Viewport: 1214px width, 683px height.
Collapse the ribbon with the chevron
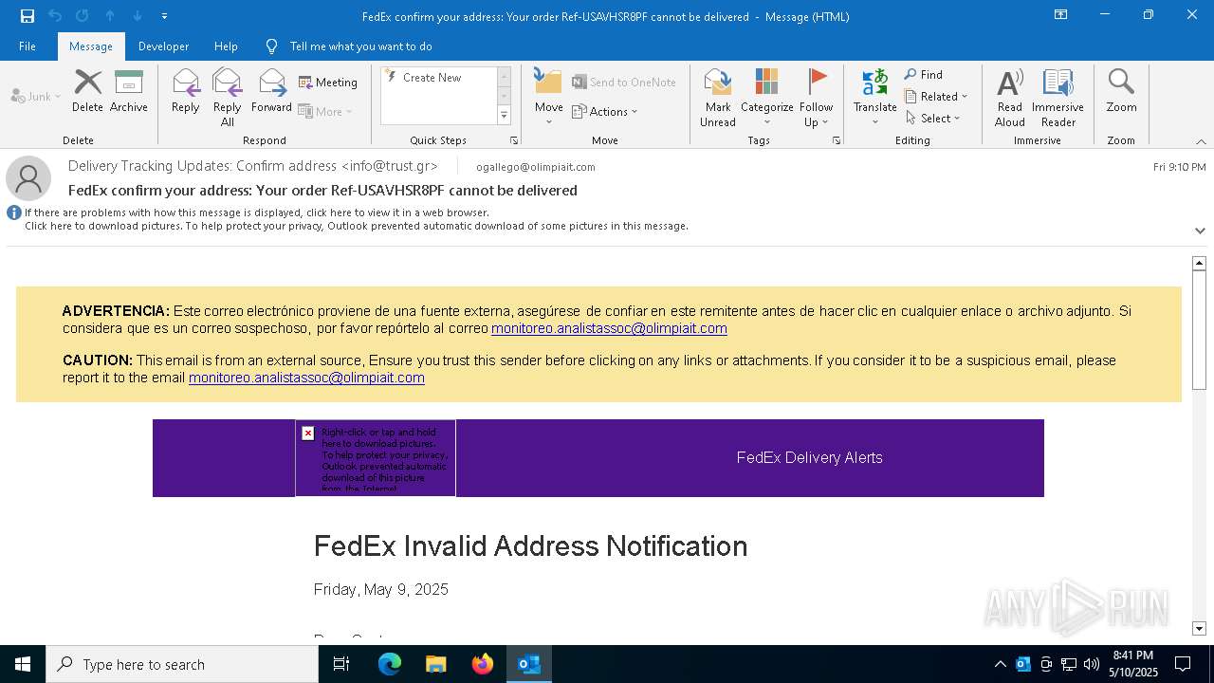pos(1200,141)
